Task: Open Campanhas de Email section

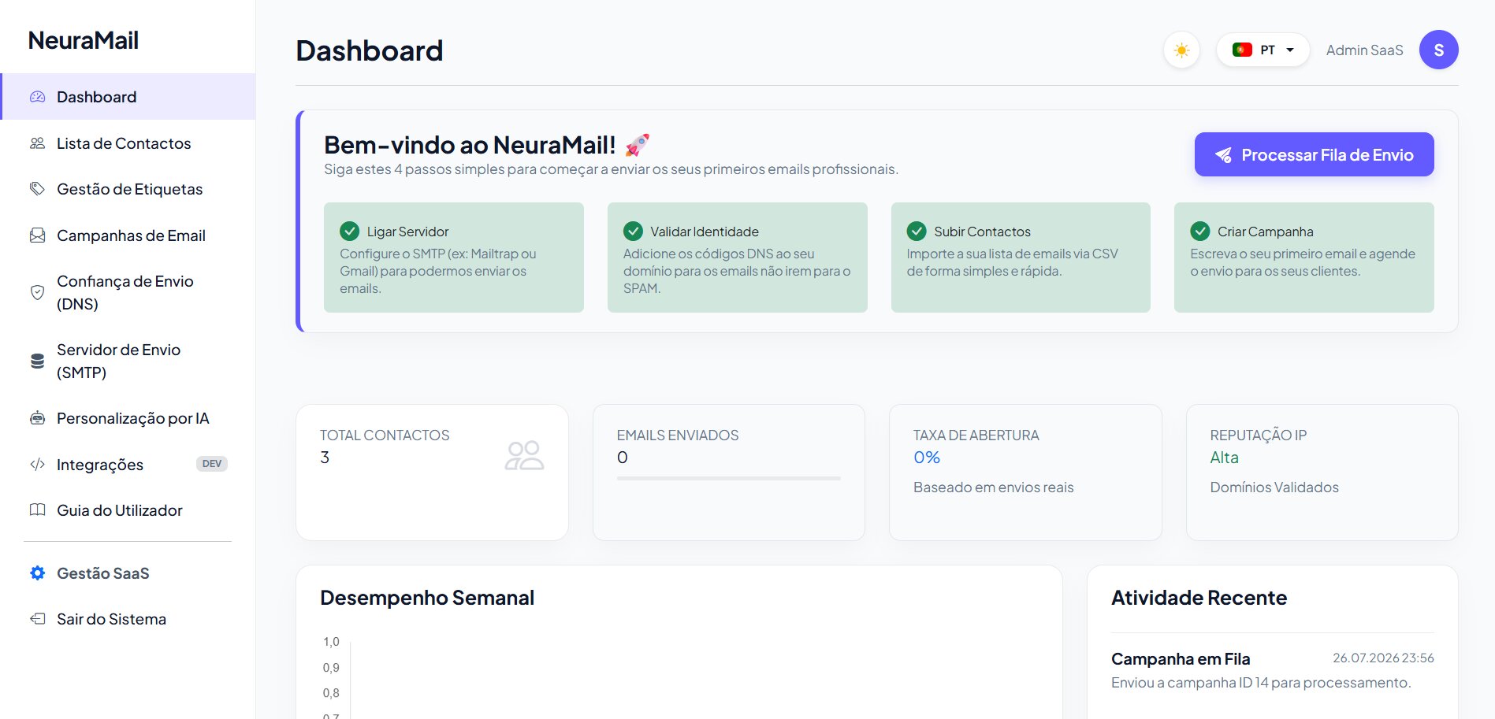Action: click(x=128, y=235)
